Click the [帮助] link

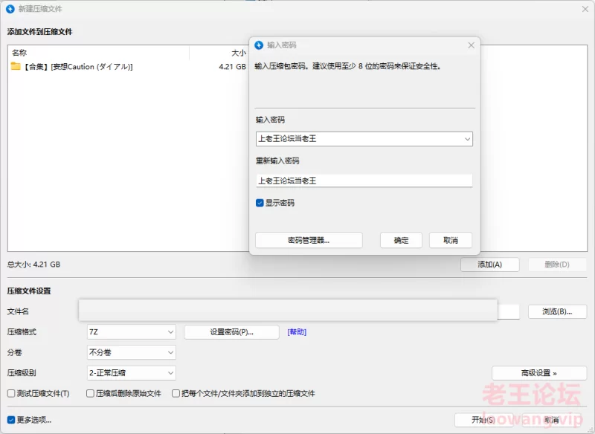click(297, 332)
